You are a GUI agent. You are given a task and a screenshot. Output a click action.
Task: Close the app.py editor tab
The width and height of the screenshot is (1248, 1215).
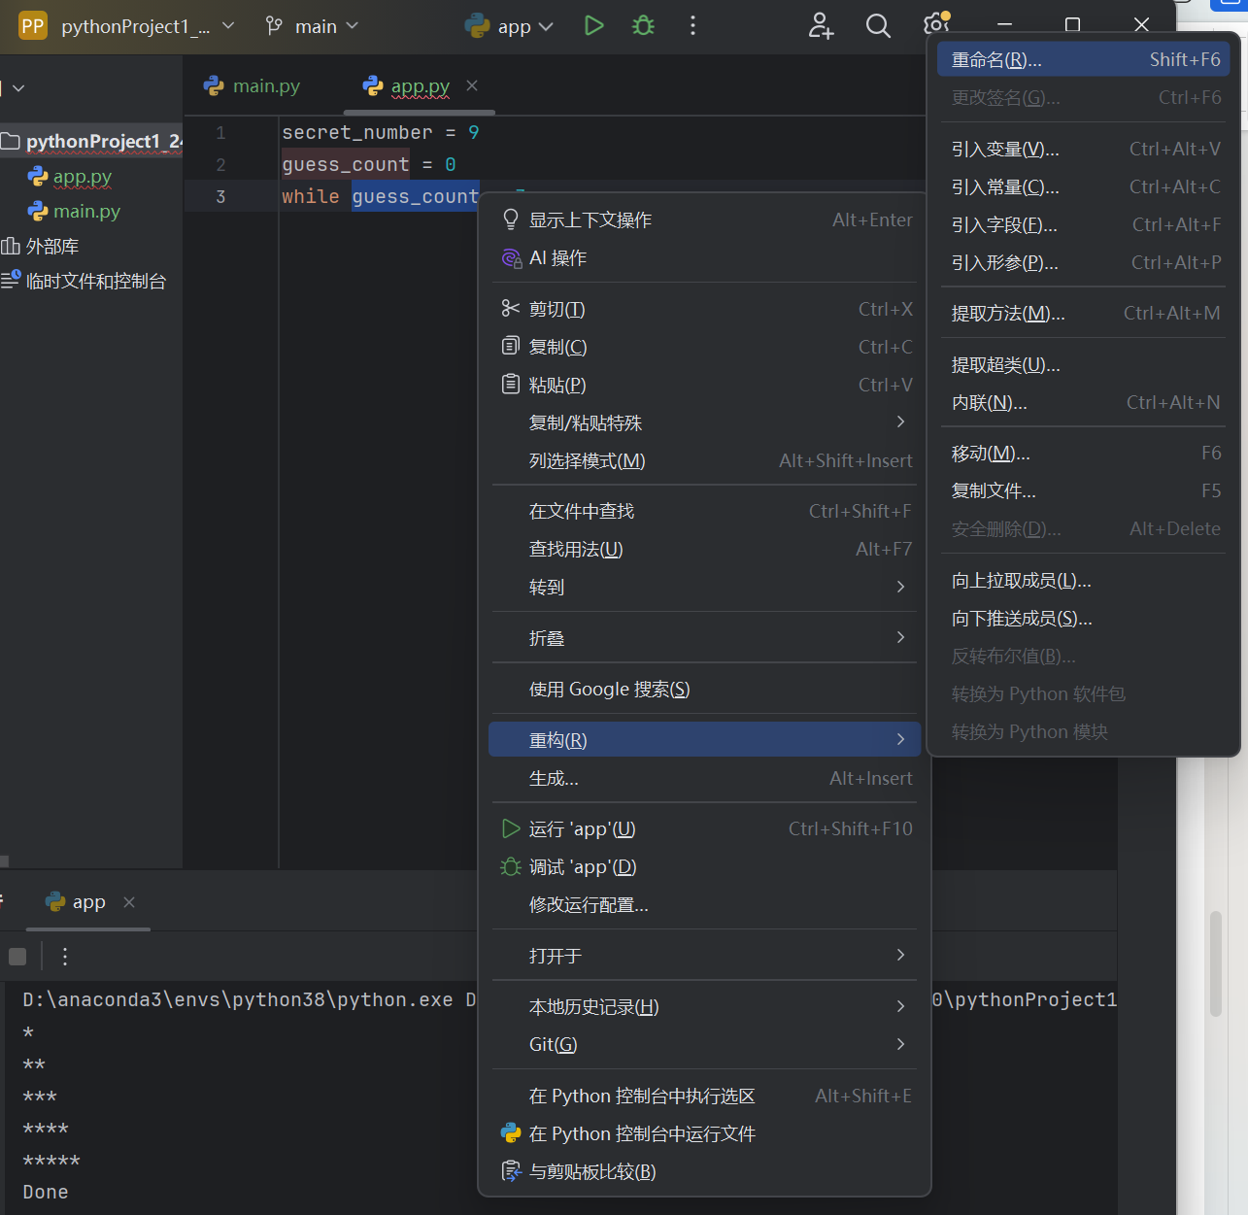pos(472,85)
